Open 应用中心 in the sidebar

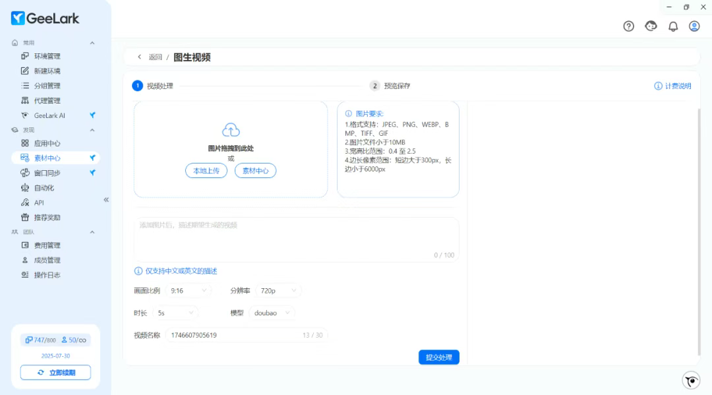(47, 143)
